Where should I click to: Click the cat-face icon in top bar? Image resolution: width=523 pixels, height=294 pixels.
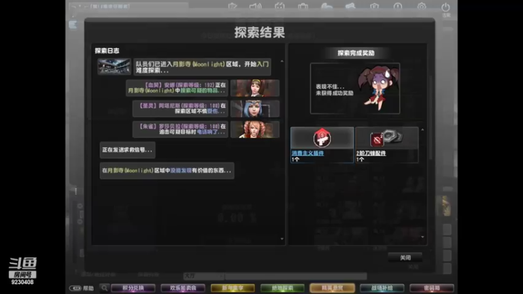click(x=280, y=7)
